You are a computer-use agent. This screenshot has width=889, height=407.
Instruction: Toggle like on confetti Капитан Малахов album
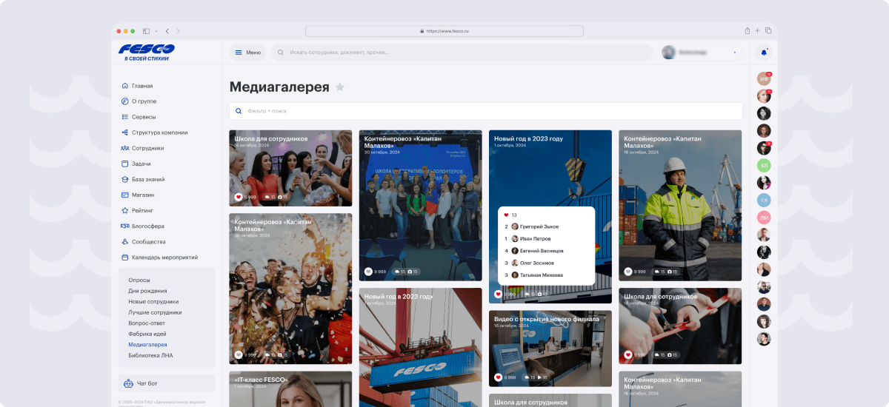click(x=239, y=355)
